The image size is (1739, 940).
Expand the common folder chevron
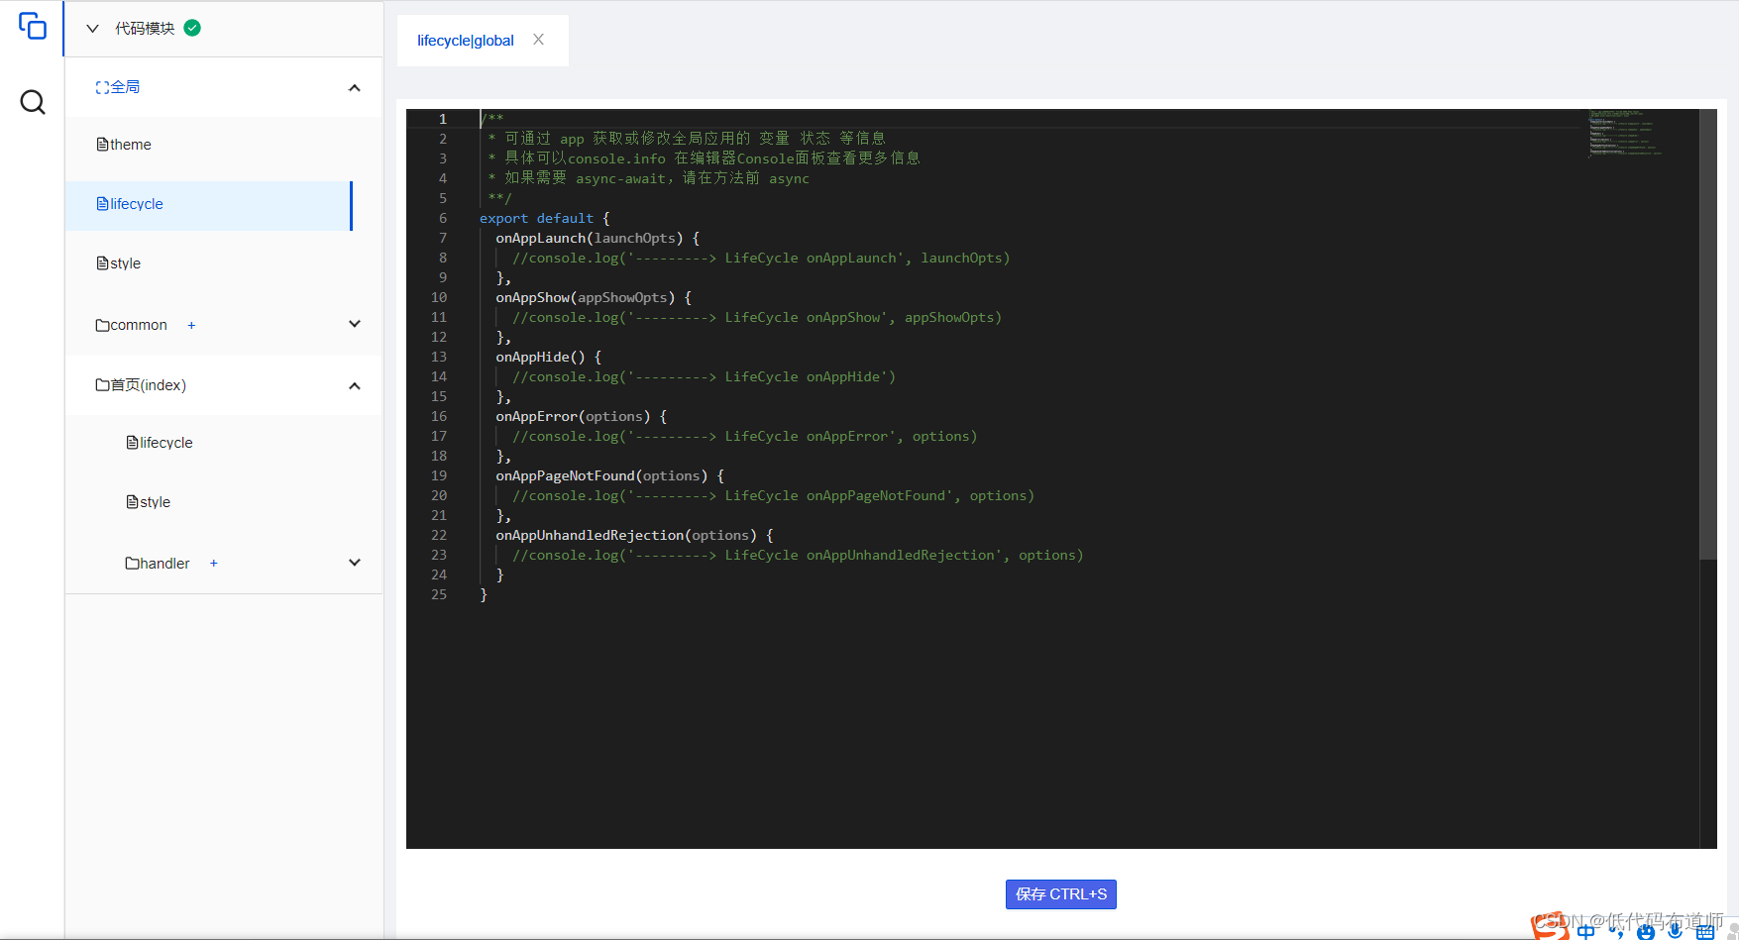tap(355, 324)
